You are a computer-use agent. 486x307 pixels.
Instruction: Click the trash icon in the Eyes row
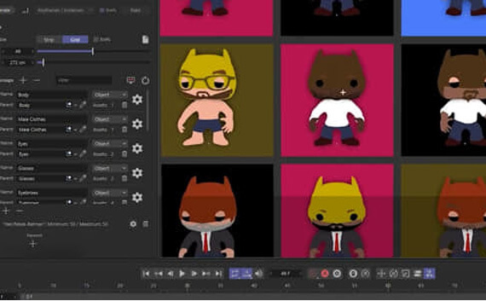tap(124, 153)
